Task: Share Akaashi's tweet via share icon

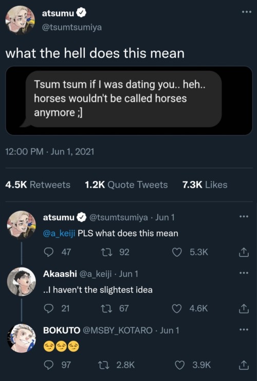Action: pyautogui.click(x=244, y=308)
